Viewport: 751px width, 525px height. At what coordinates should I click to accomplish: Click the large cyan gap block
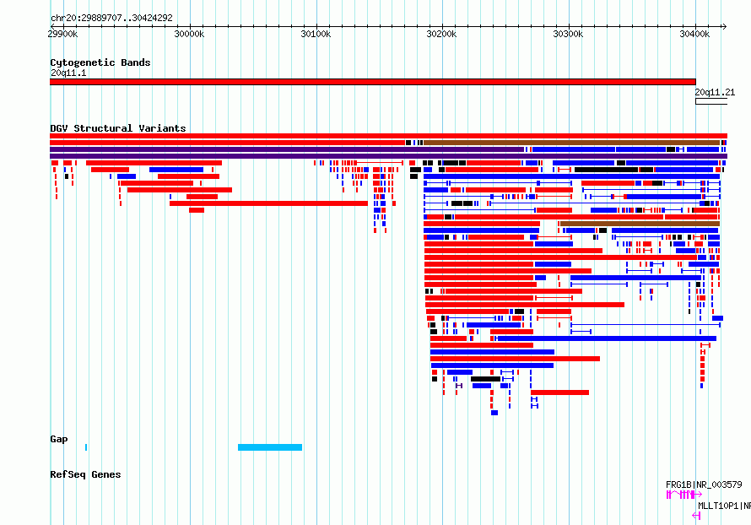[270, 447]
